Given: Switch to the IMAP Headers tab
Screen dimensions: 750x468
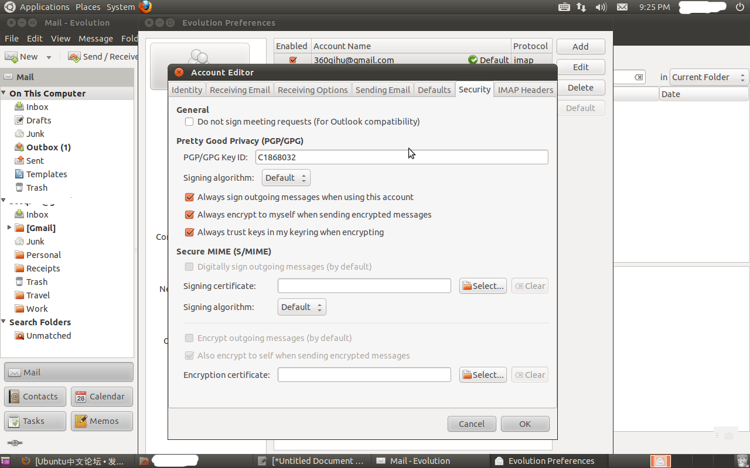Looking at the screenshot, I should 526,90.
